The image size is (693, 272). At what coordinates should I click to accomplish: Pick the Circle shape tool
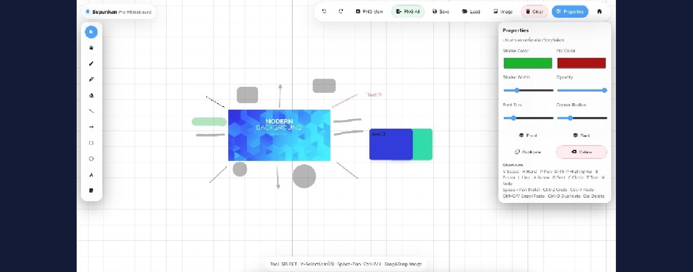click(91, 159)
